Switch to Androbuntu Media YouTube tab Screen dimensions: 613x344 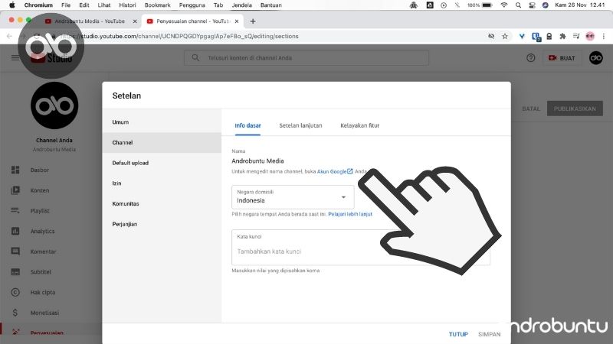coord(90,21)
